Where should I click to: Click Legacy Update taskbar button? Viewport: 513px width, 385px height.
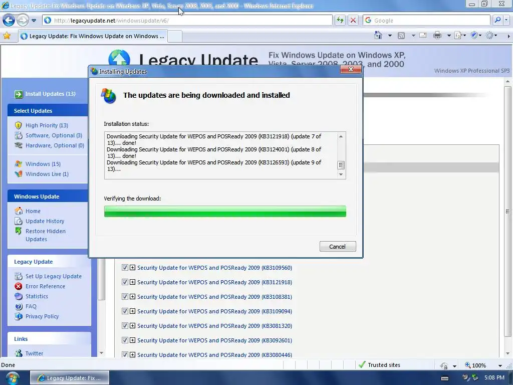pos(70,378)
